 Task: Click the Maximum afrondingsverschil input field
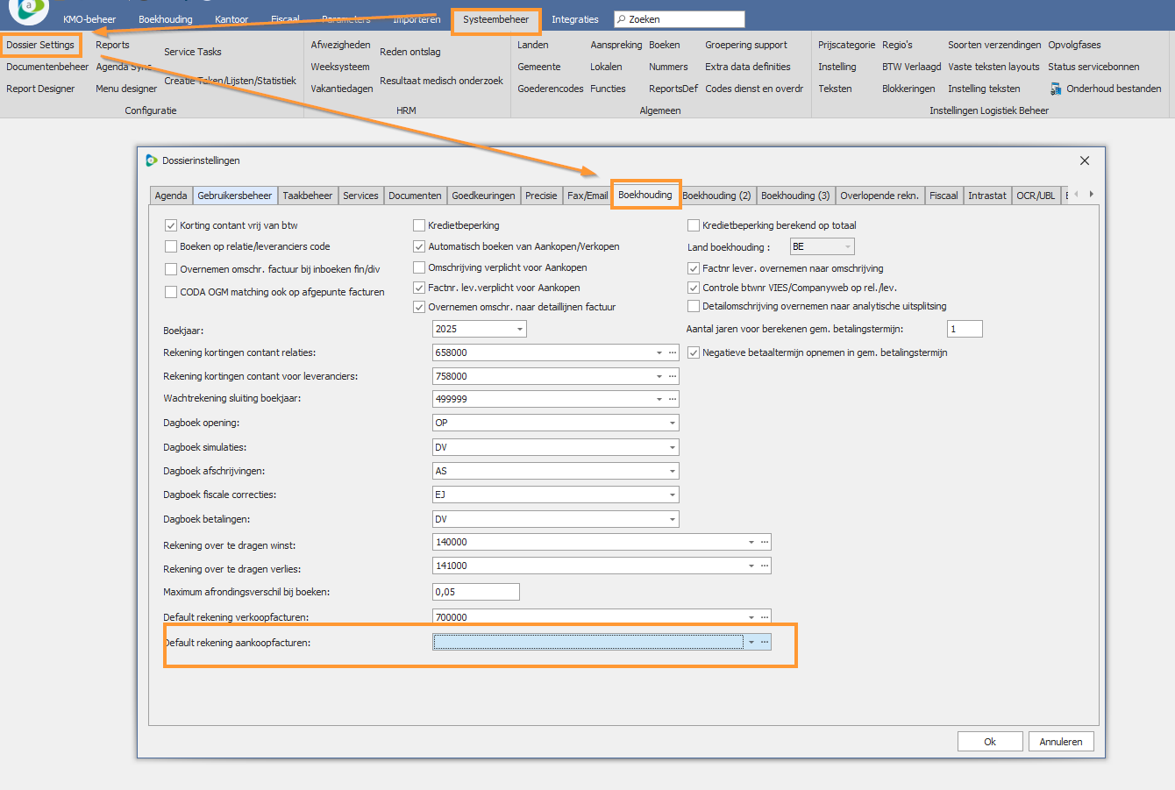point(475,592)
